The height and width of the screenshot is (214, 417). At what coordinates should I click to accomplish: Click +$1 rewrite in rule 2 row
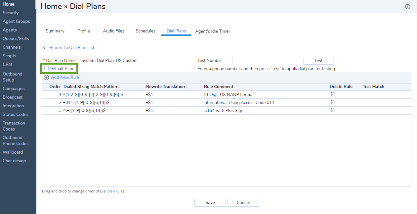(x=149, y=102)
